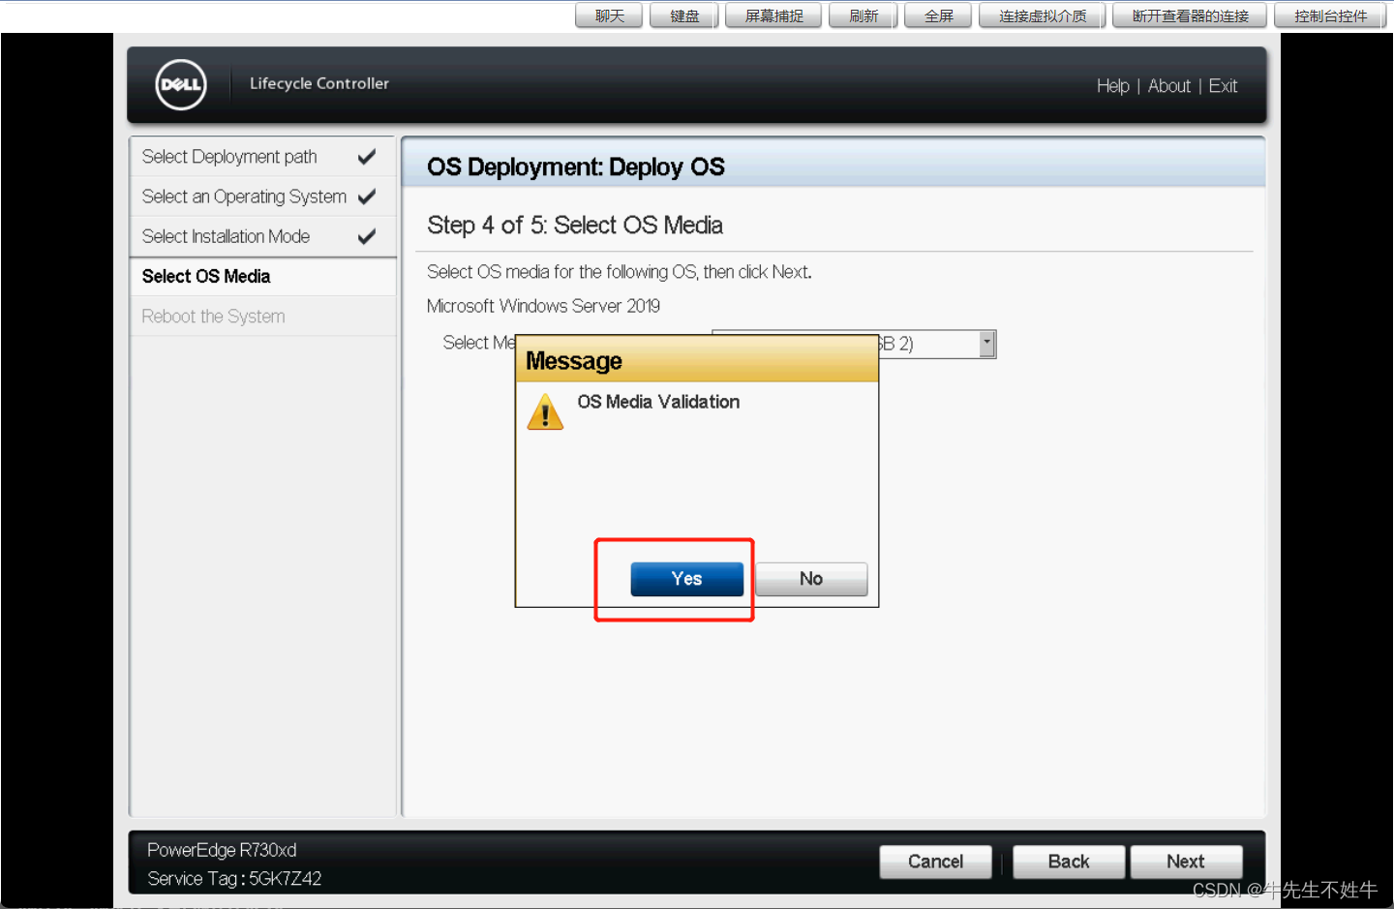1394x909 pixels.
Task: Click the Dell logo icon
Action: [181, 84]
